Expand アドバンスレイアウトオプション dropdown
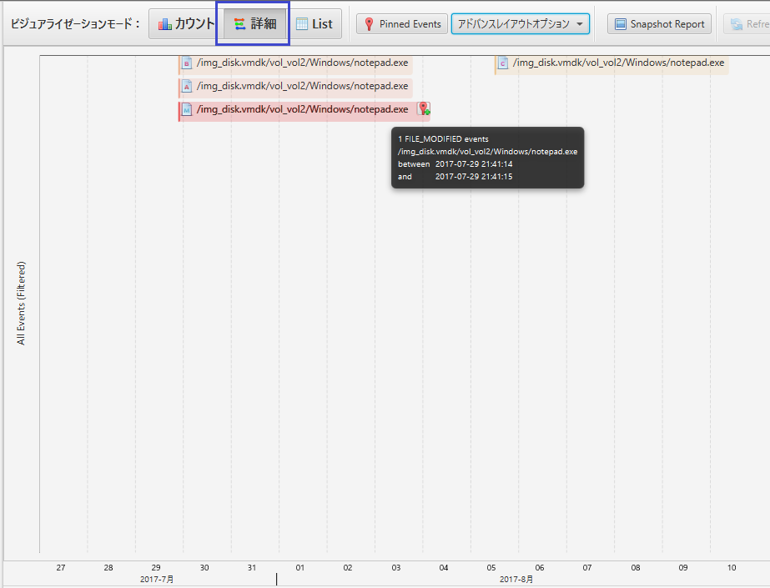This screenshot has width=770, height=588. (x=521, y=24)
